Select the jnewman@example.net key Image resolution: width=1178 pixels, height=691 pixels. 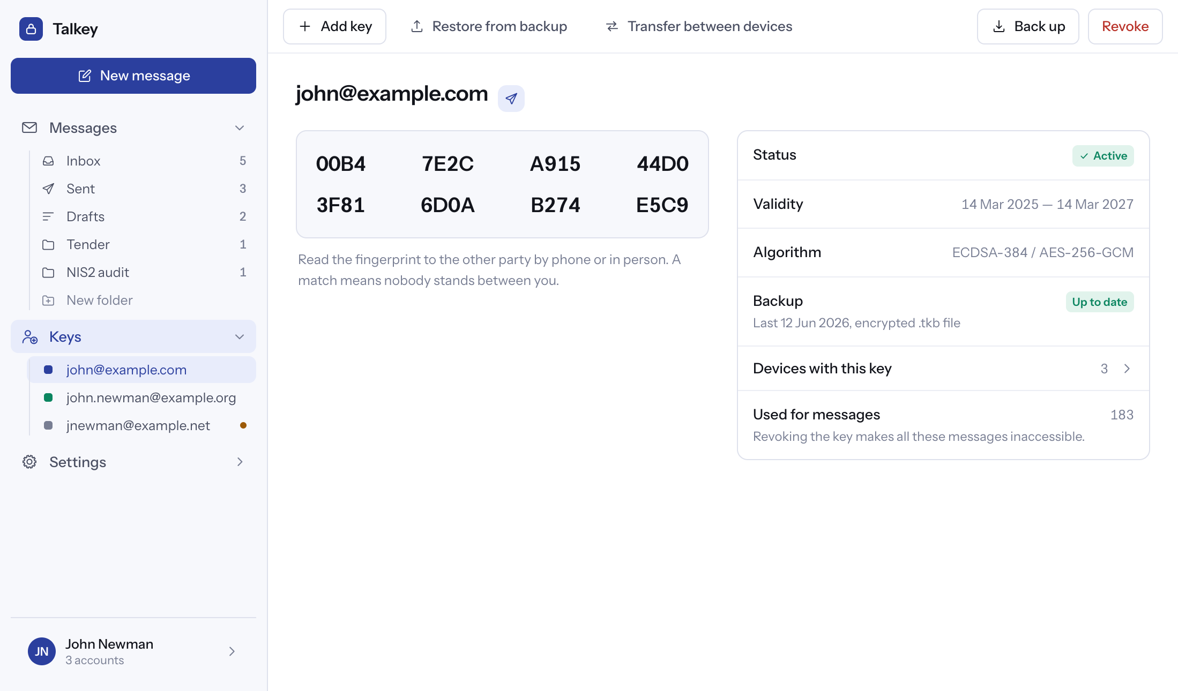click(x=142, y=425)
